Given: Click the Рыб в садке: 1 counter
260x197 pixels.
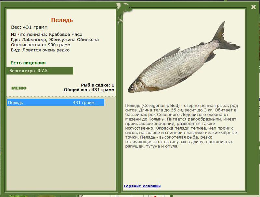Looking at the screenshot, I should point(97,85).
